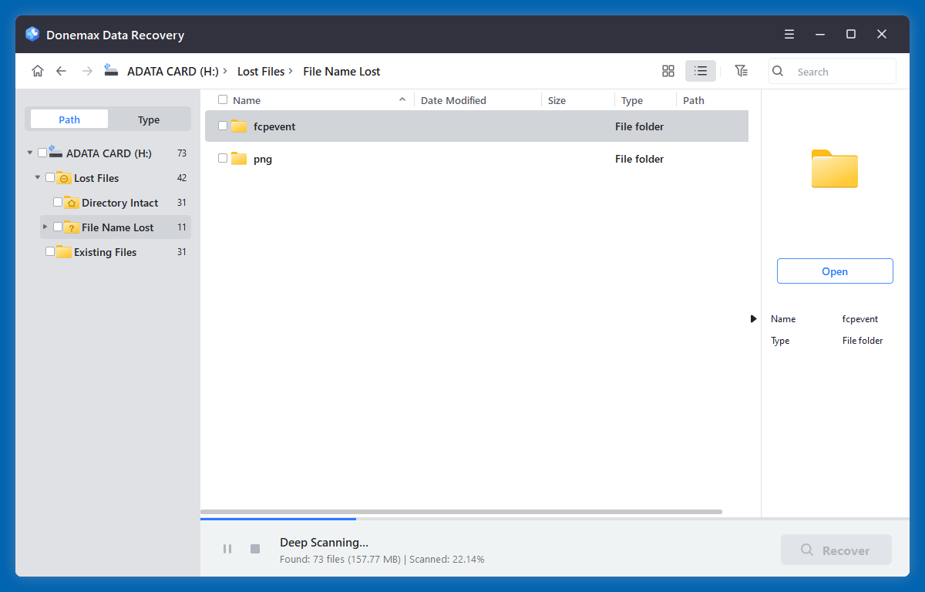Expand the details panel side arrow

[x=753, y=318]
